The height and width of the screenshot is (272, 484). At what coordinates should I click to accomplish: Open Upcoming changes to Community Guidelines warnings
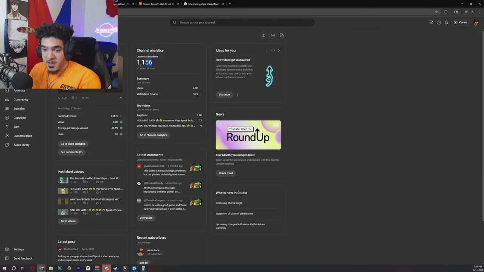pyautogui.click(x=240, y=226)
